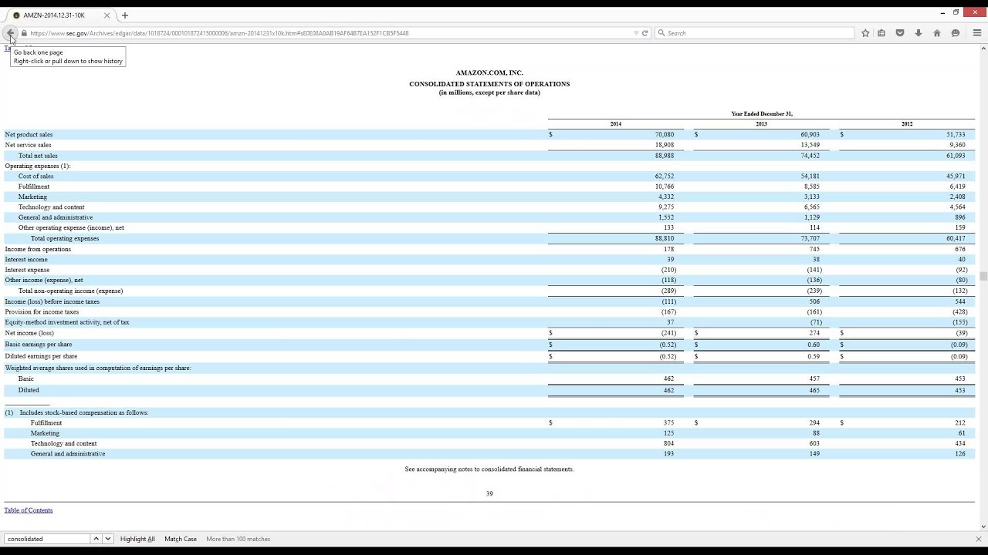Viewport: 988px width, 555px height.
Task: Click 'Year Ended December 31,' header
Action: [762, 114]
